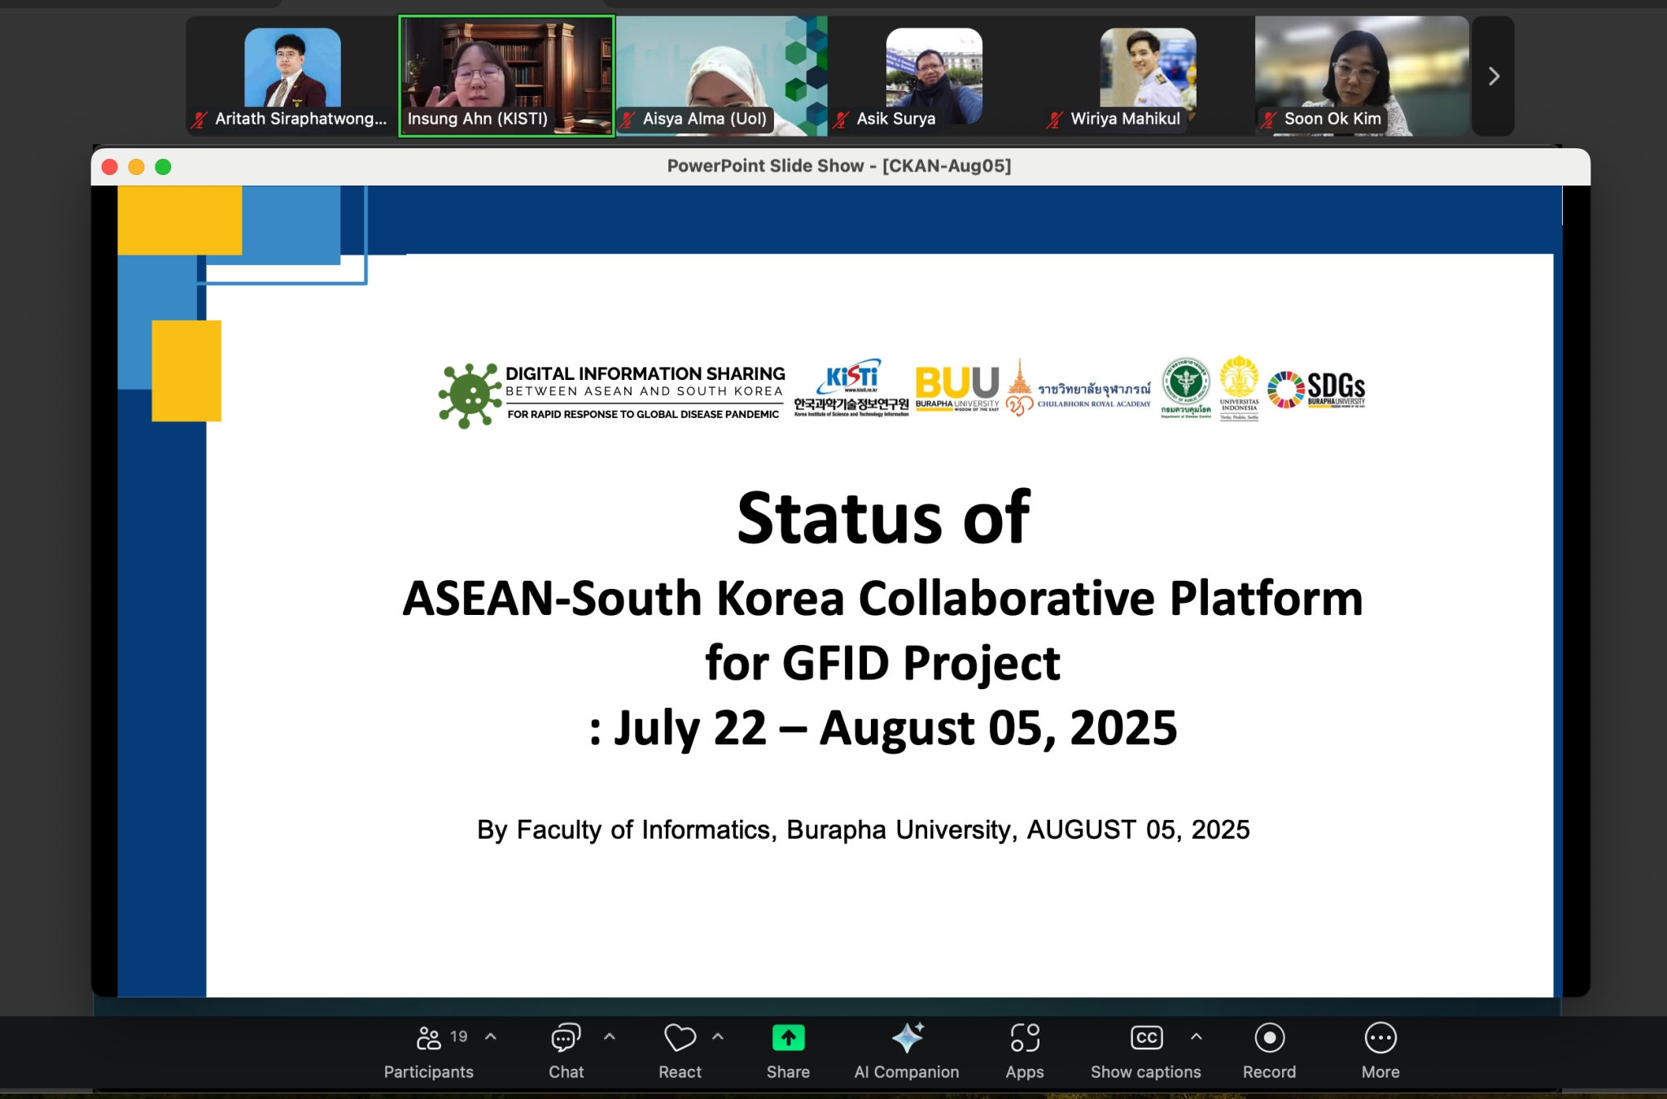Click the green Department of Disease Control seal
Screen dimensions: 1667x1099
click(1186, 388)
